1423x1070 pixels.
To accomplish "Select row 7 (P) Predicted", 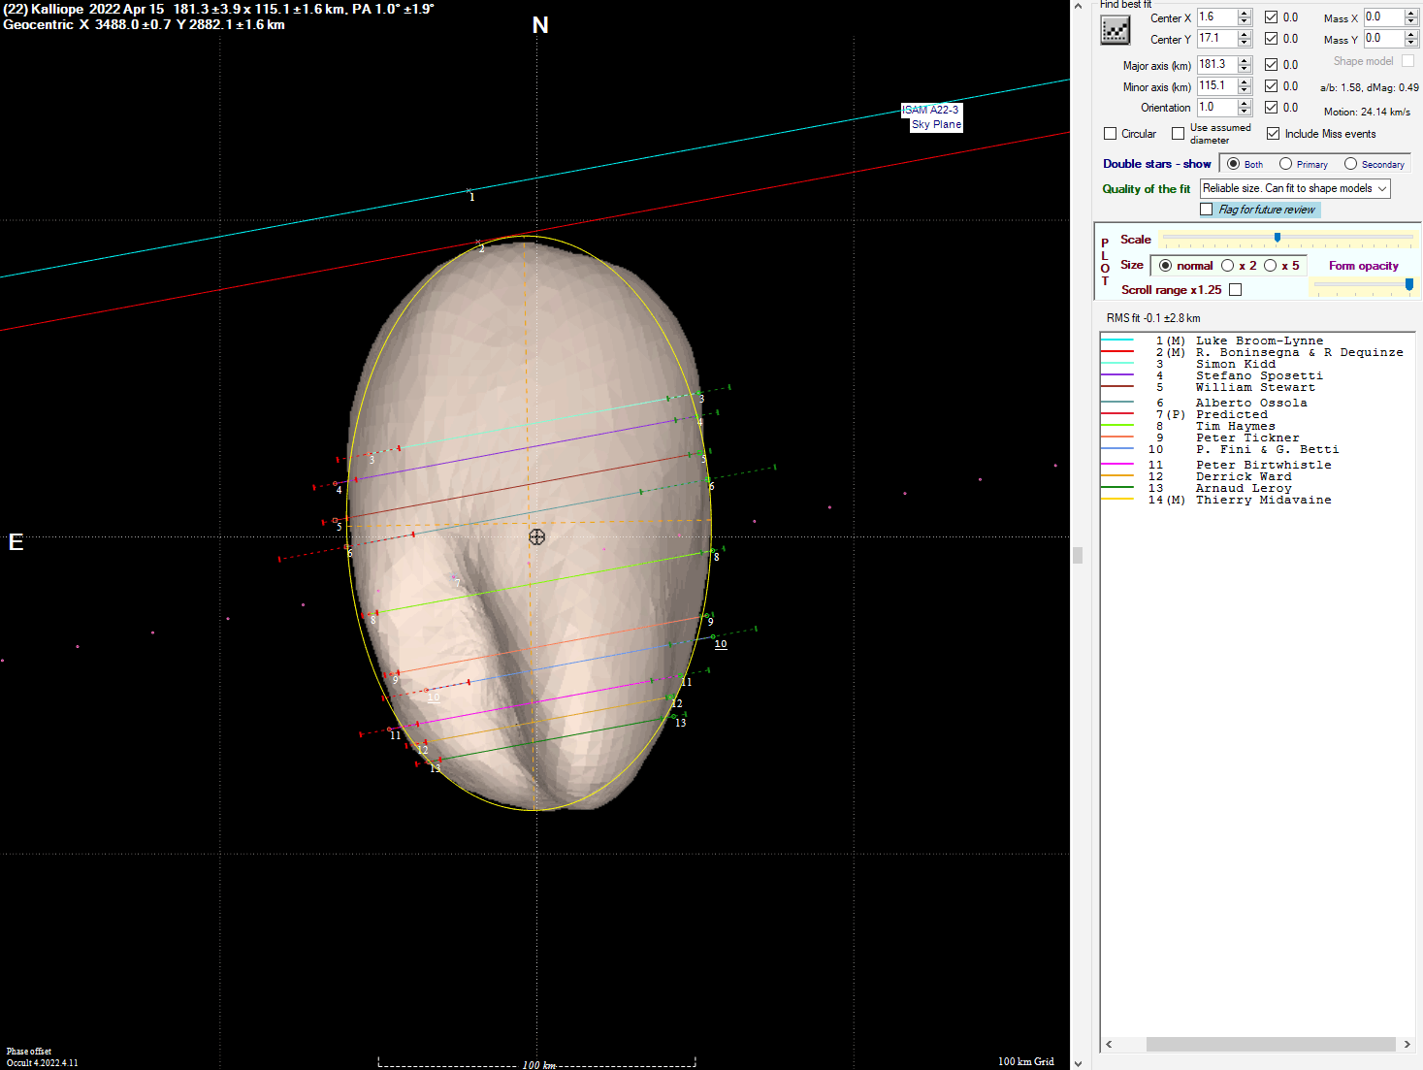I will coord(1258,414).
